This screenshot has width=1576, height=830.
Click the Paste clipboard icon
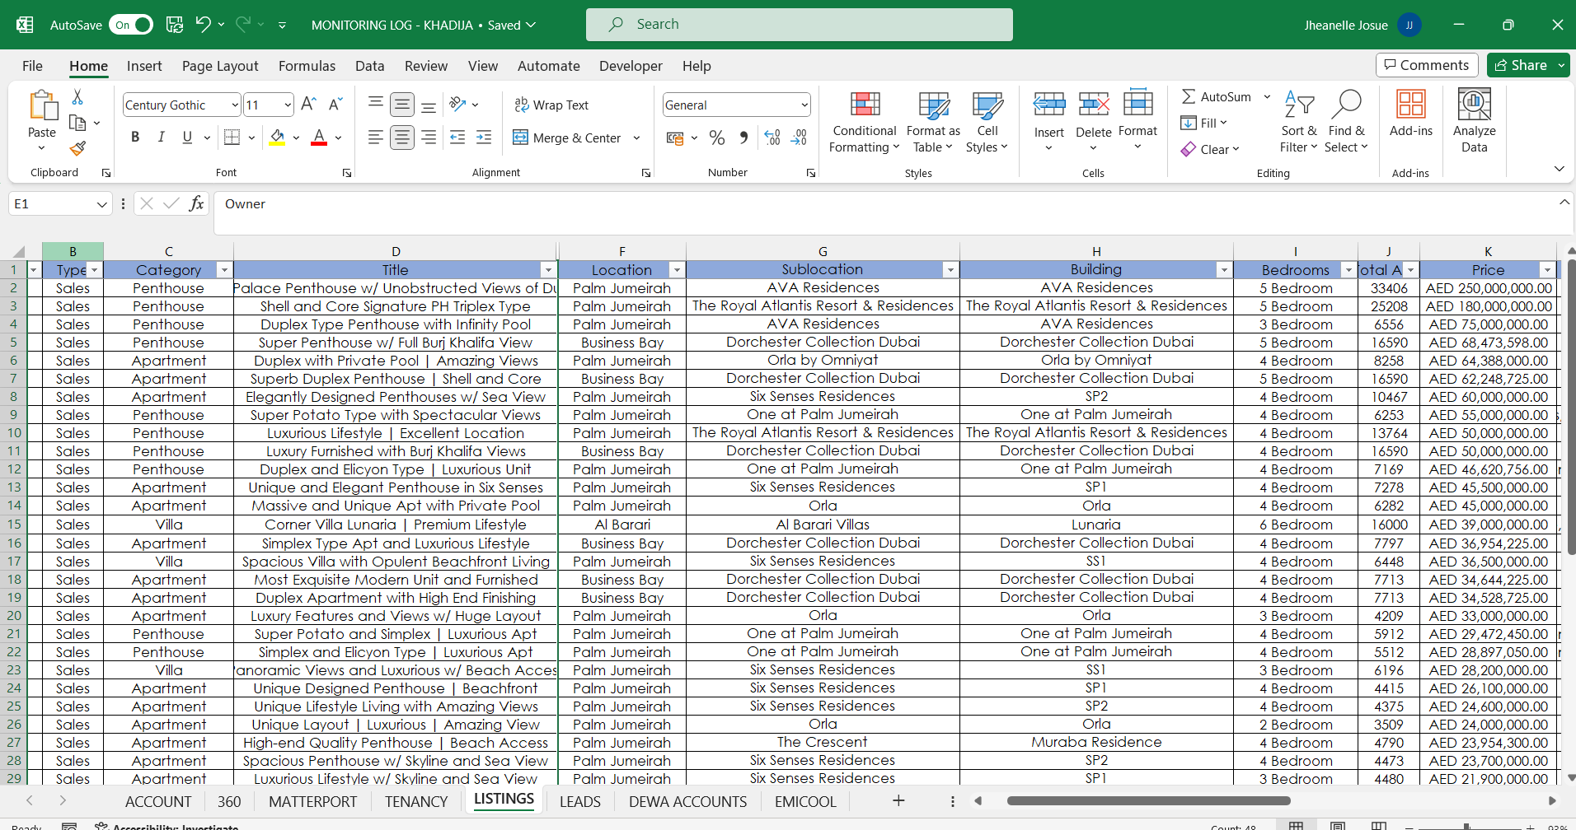(x=42, y=106)
